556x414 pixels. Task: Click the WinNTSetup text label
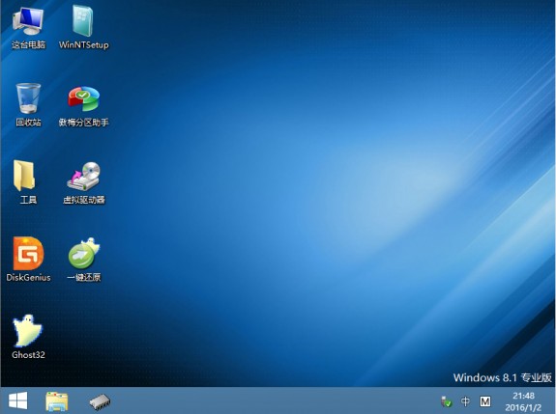tap(84, 45)
